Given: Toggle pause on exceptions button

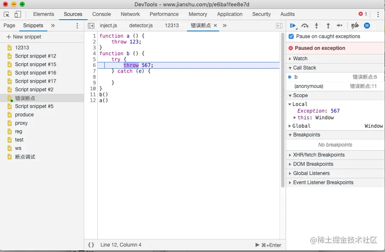Looking at the screenshot, I should coord(367,26).
